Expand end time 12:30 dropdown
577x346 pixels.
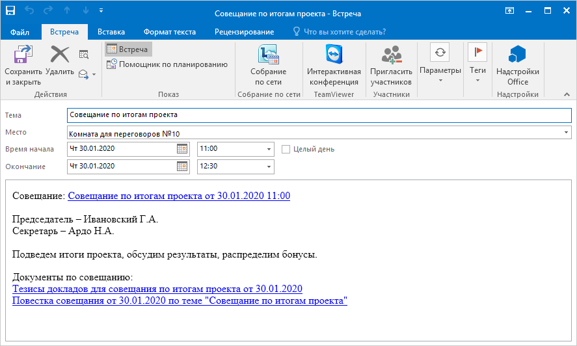coord(269,166)
